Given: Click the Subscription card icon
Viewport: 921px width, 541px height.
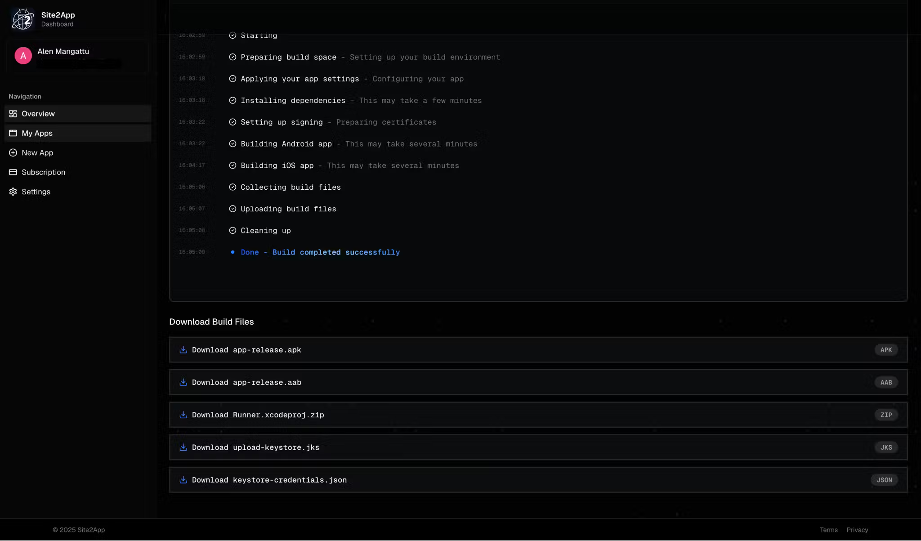Looking at the screenshot, I should [13, 172].
